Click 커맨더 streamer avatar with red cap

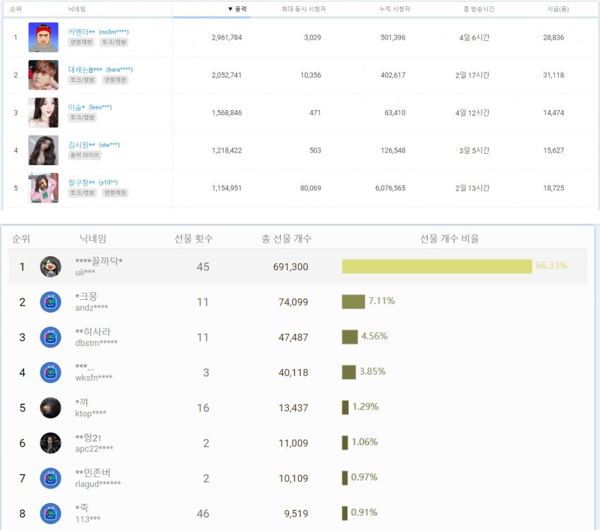pyautogui.click(x=43, y=37)
